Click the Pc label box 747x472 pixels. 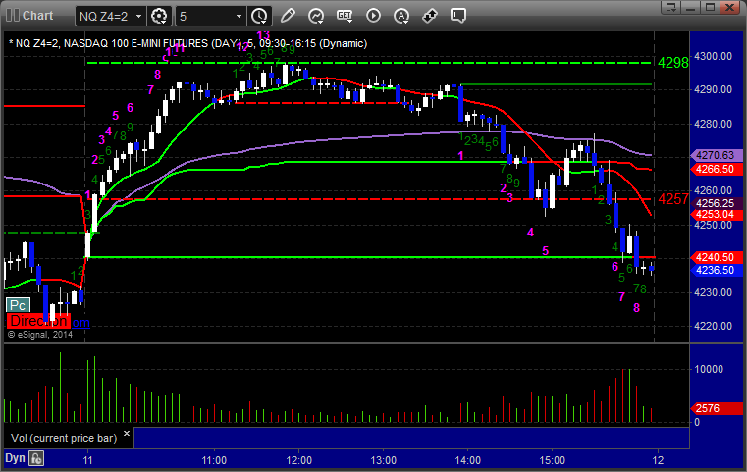point(18,305)
